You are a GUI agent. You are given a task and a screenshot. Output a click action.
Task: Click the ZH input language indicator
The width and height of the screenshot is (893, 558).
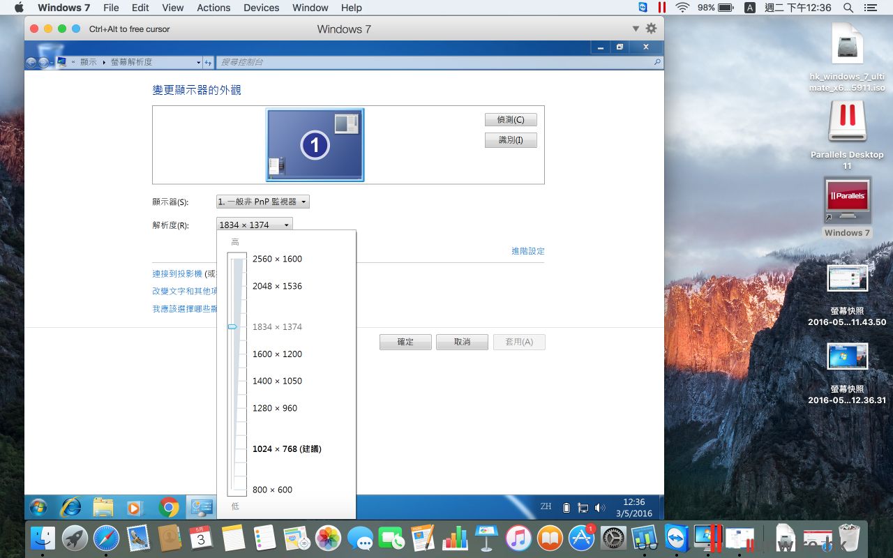point(546,506)
